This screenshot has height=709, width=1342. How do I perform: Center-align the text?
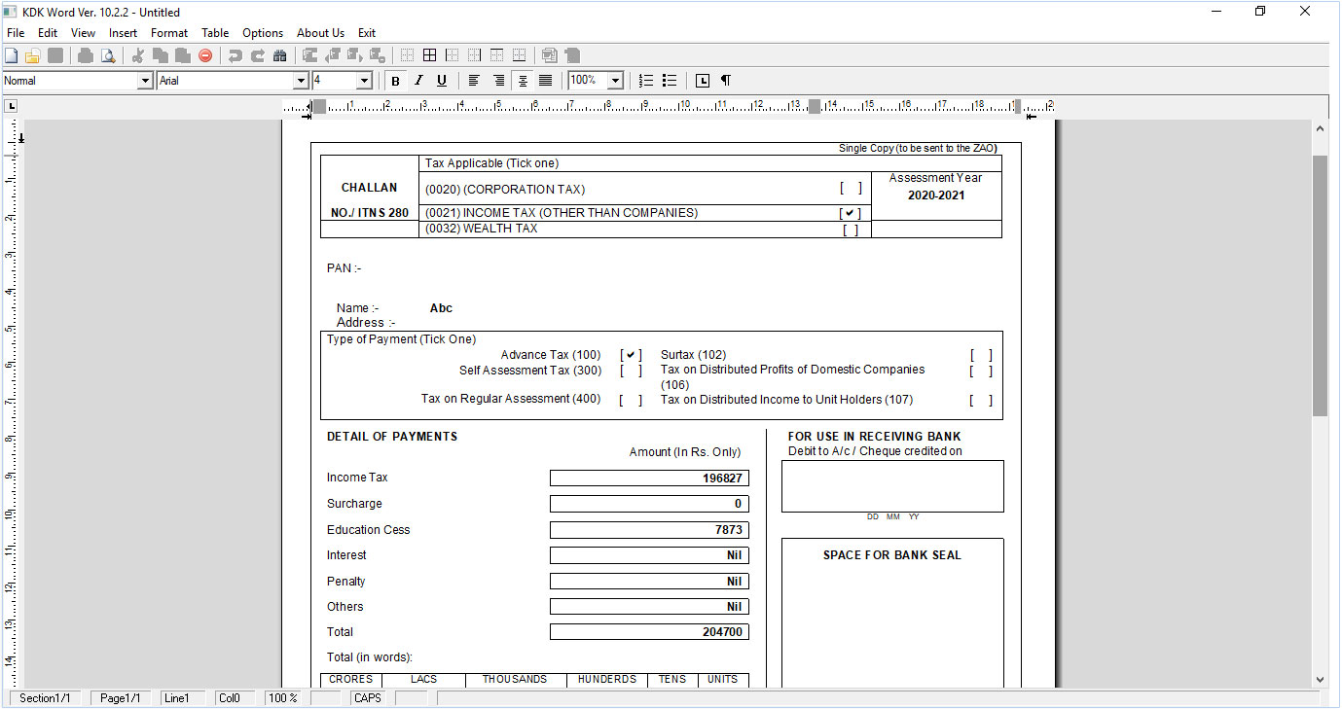[523, 81]
